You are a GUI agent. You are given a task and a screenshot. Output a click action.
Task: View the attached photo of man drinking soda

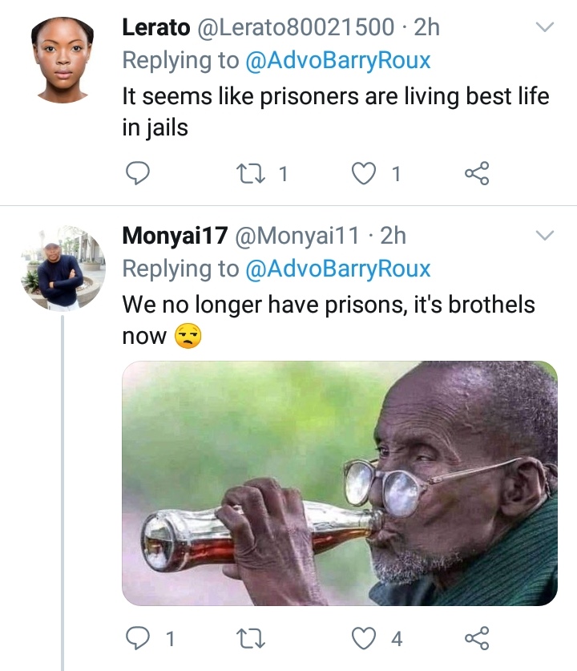pyautogui.click(x=339, y=483)
